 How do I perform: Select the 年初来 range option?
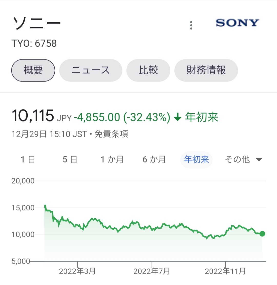(196, 159)
